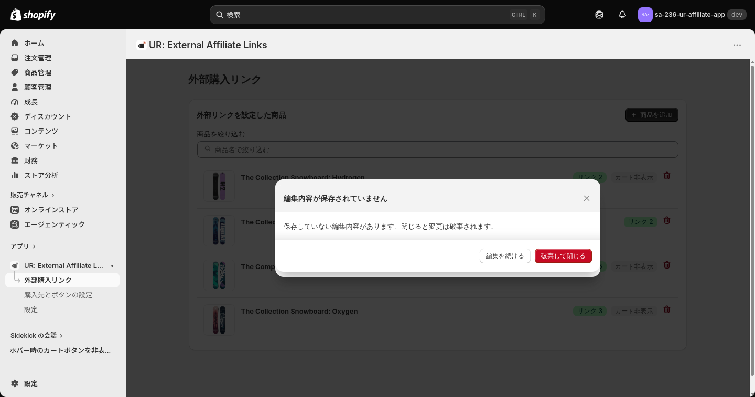Click the カート非表示 badge in the Hydrogen row
This screenshot has width=755, height=397.
coord(634,177)
